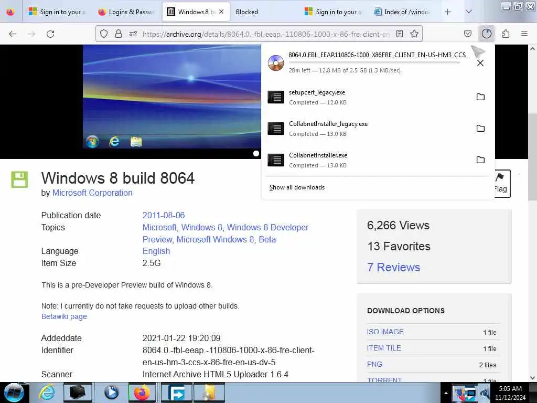This screenshot has height=403, width=537.
Task: Bookmark this page with the star icon
Action: 414,34
